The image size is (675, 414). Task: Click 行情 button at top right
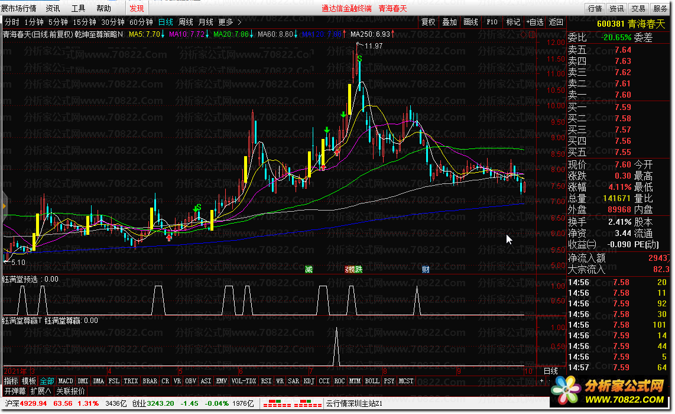[595, 8]
